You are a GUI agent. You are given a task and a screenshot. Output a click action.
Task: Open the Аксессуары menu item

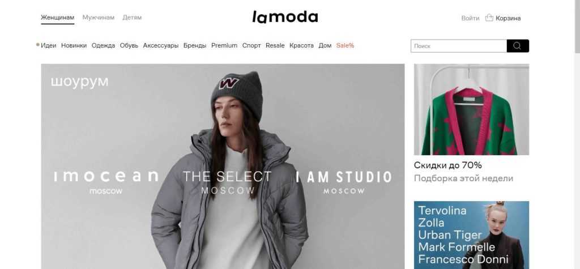tap(161, 45)
